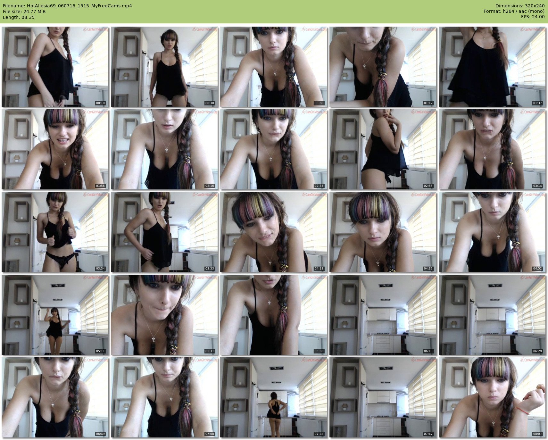The image size is (548, 440).
Task: Select the frame timestamped 05:31
Action: (x=164, y=315)
